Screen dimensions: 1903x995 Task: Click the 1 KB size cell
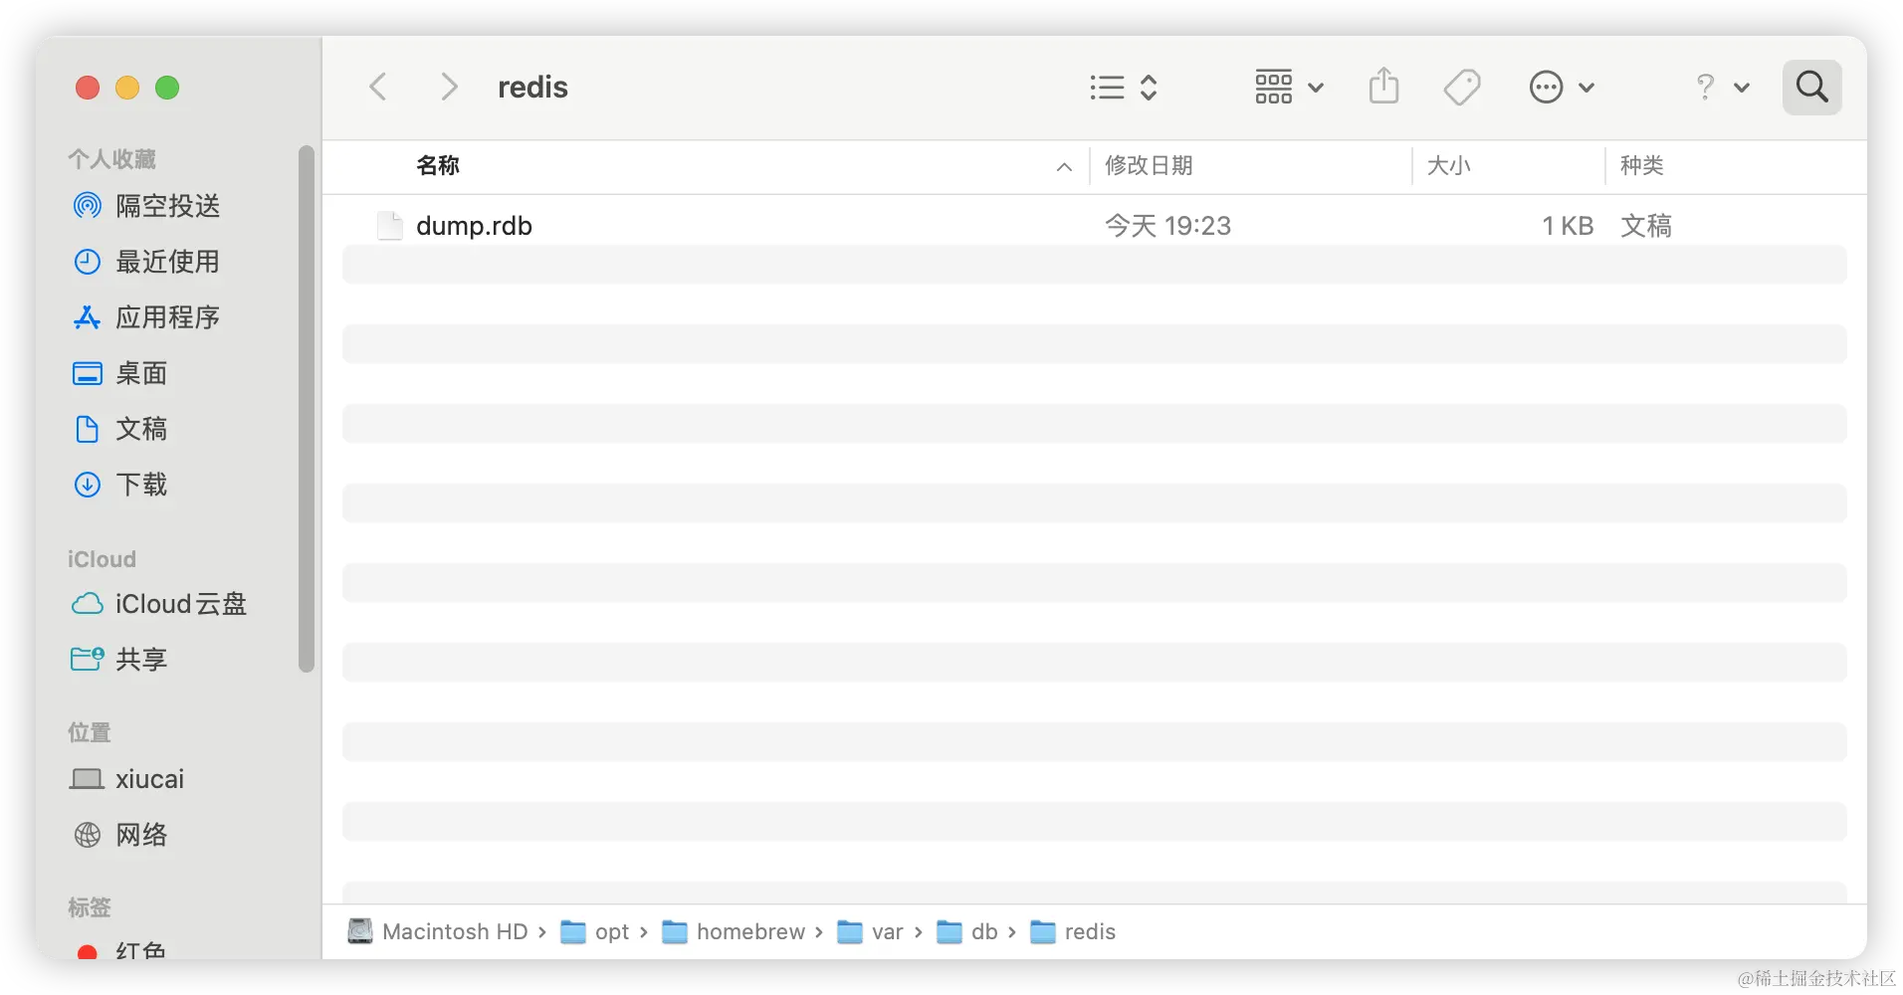[x=1568, y=226]
